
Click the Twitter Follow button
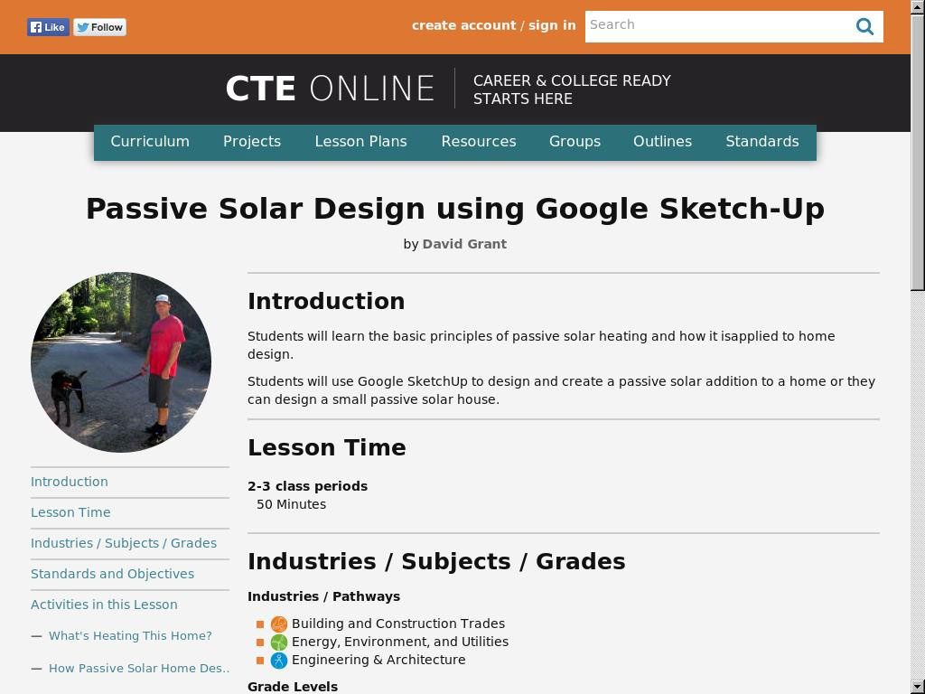click(x=99, y=27)
